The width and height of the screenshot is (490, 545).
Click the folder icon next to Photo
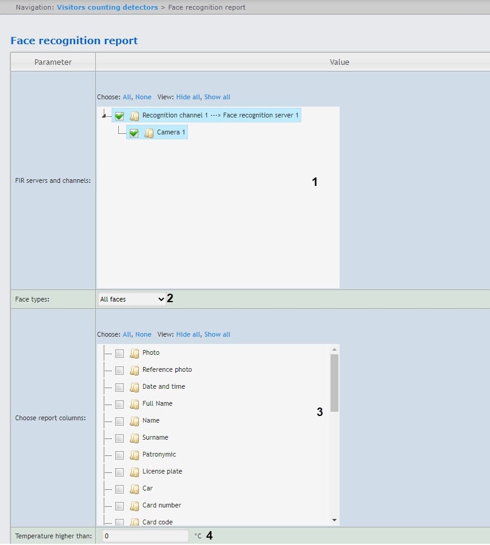(x=135, y=353)
